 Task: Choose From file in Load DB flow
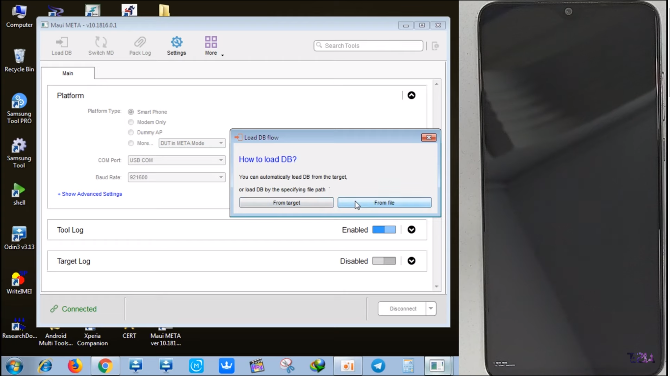click(x=385, y=203)
